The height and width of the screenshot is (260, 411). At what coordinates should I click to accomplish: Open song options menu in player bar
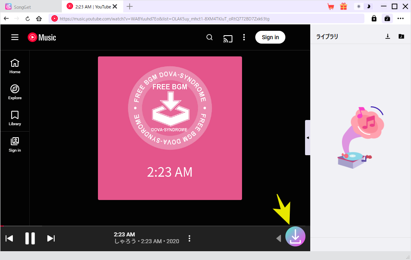tap(189, 238)
